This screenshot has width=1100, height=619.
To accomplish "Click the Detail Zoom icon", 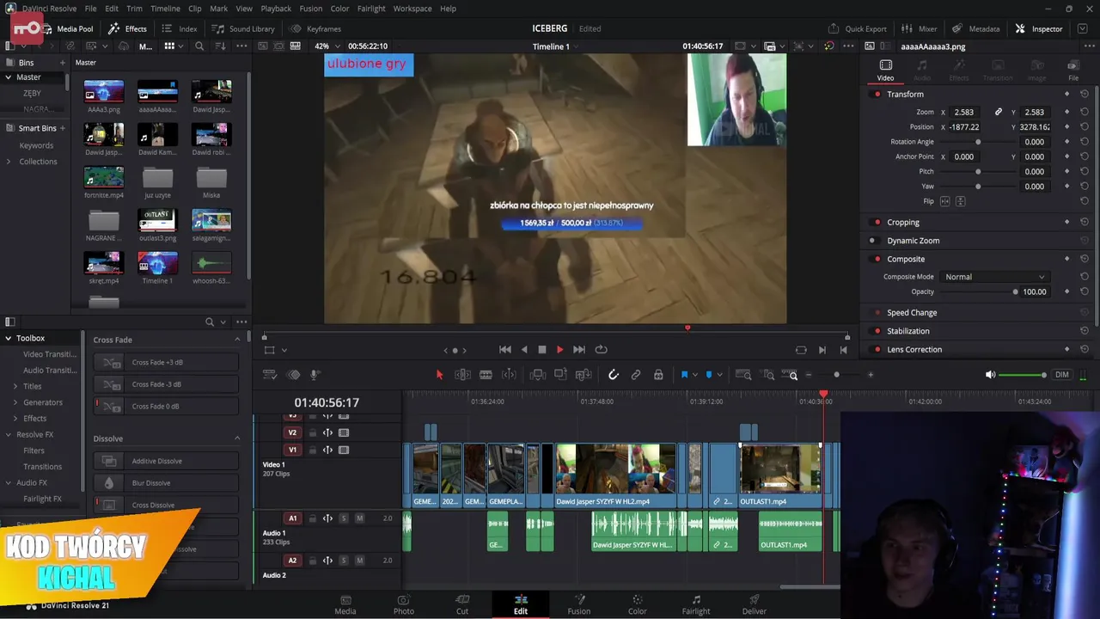I will pos(768,375).
